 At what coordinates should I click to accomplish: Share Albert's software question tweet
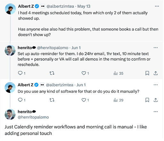coord(156,100)
